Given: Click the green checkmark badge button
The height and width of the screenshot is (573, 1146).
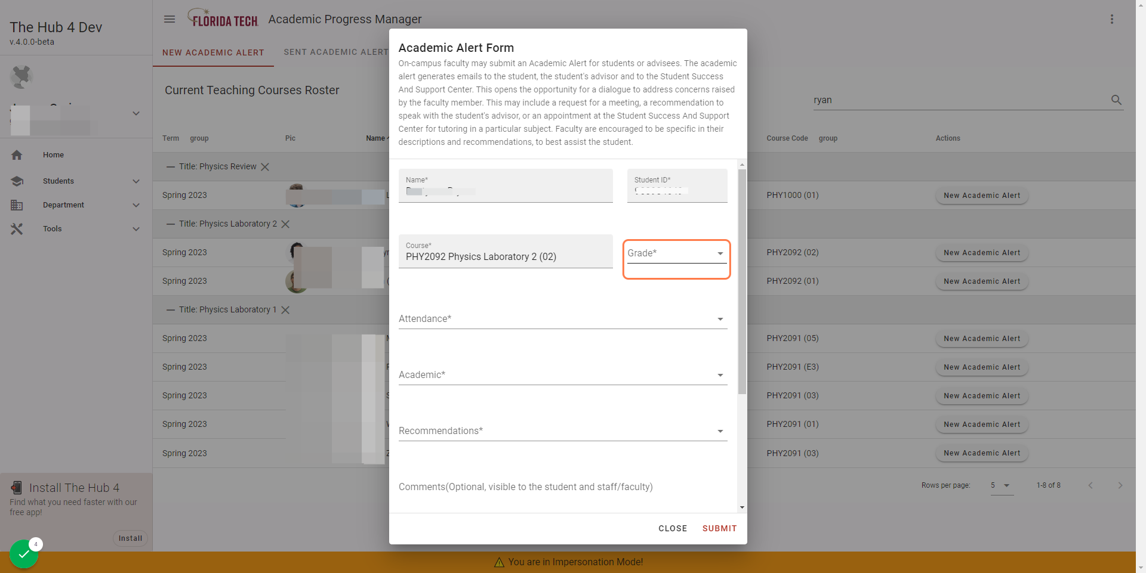Looking at the screenshot, I should click(x=24, y=554).
